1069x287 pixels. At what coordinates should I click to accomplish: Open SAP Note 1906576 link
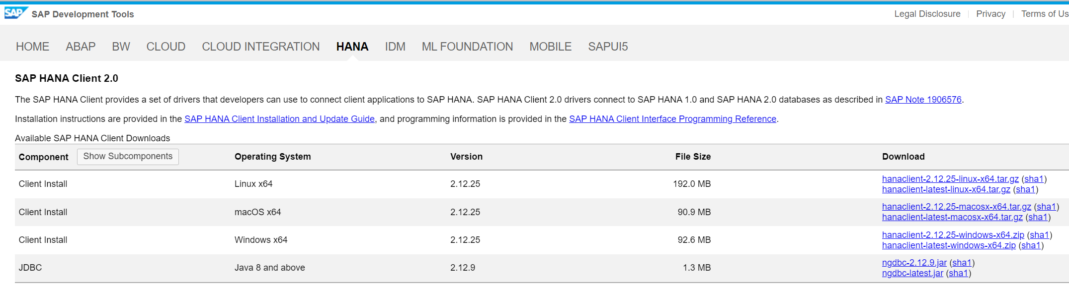coord(923,100)
